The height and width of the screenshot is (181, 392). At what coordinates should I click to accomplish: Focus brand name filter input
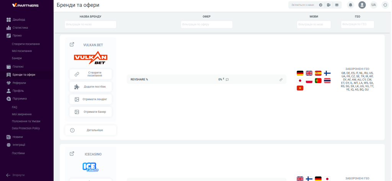pos(90,24)
